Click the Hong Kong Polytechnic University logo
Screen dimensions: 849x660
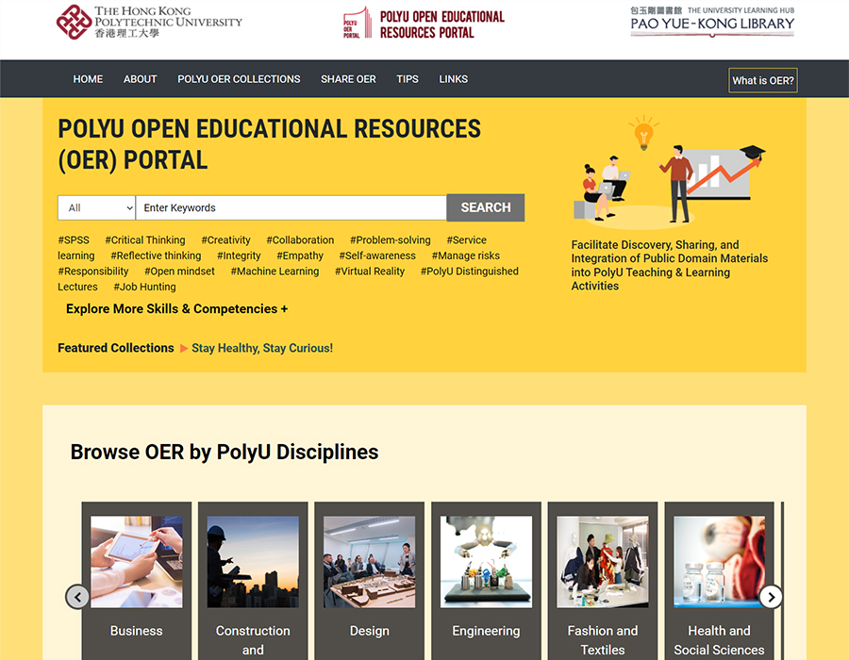click(149, 23)
